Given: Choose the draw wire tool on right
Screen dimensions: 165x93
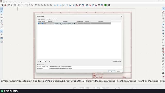Looking at the screenshot, I should pyautogui.click(x=163, y=21).
